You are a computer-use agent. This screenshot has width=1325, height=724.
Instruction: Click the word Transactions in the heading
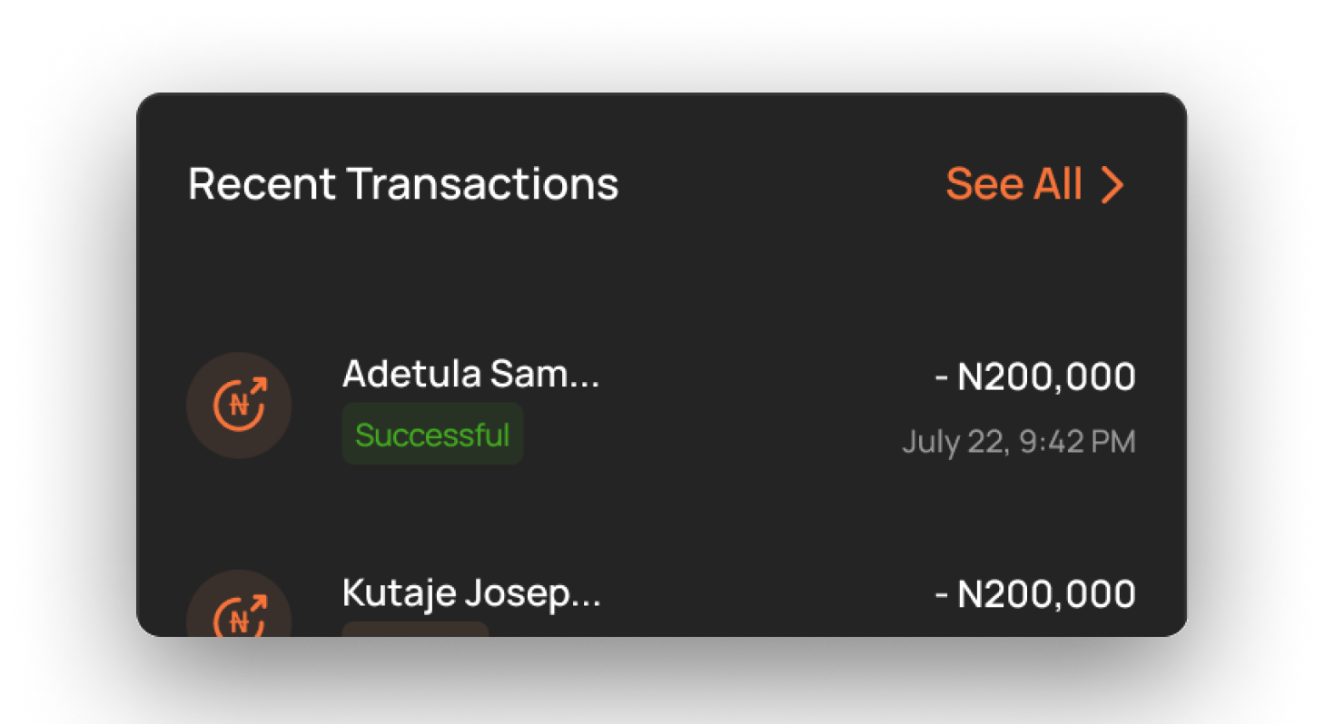tap(482, 184)
